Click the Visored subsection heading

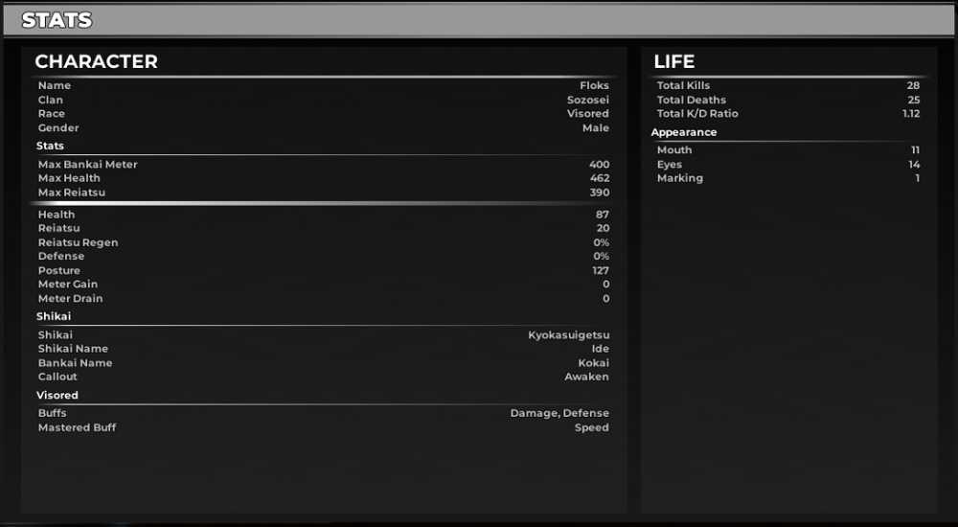[57, 396]
